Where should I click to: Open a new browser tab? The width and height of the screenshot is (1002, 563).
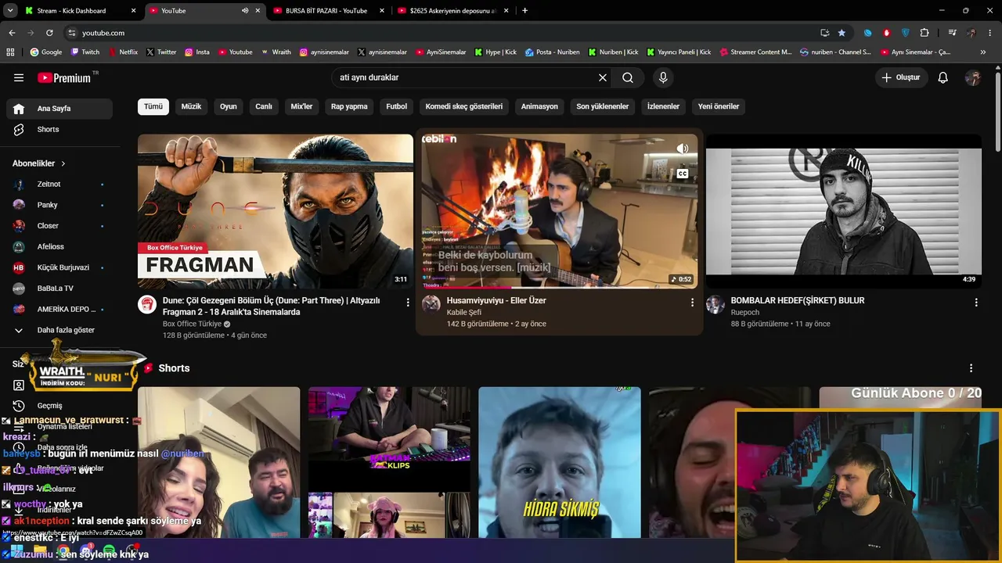click(x=524, y=11)
